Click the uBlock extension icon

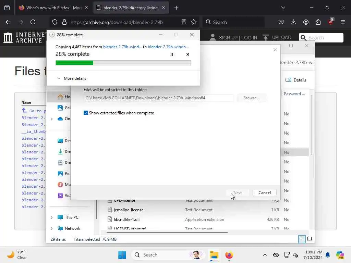331,22
